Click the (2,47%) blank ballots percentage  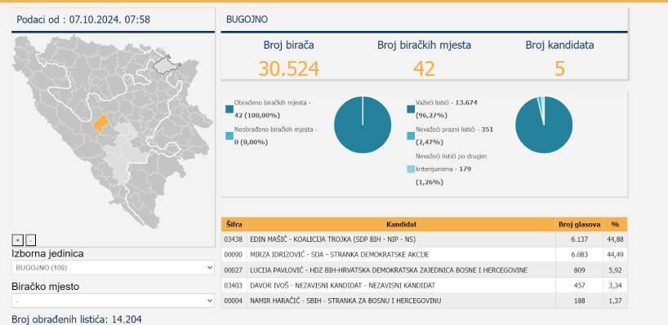coord(430,143)
